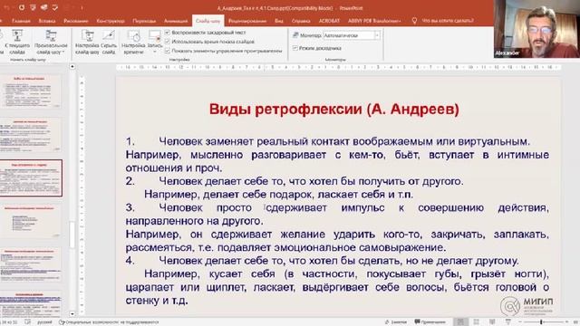Image resolution: width=580 pixels, height=326 pixels.
Task: Select the Слайд-шоу ribbon tab
Action: [x=208, y=21]
